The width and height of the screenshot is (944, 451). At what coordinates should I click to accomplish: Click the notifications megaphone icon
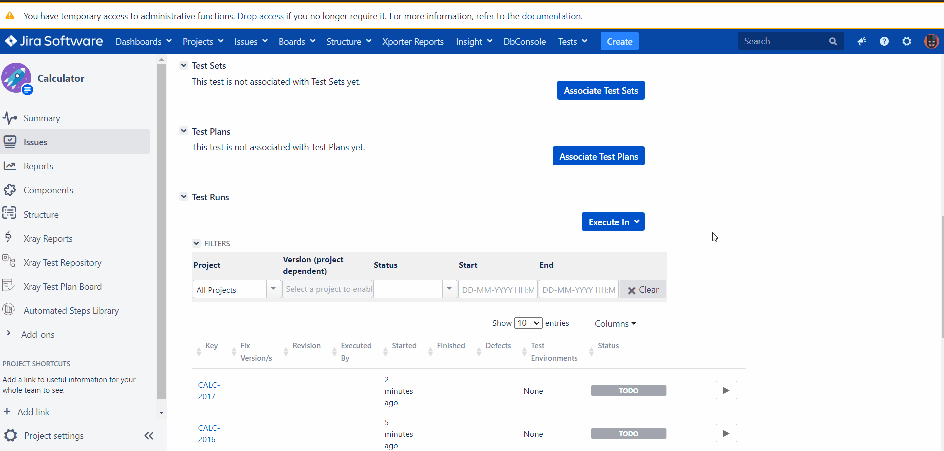pos(861,41)
